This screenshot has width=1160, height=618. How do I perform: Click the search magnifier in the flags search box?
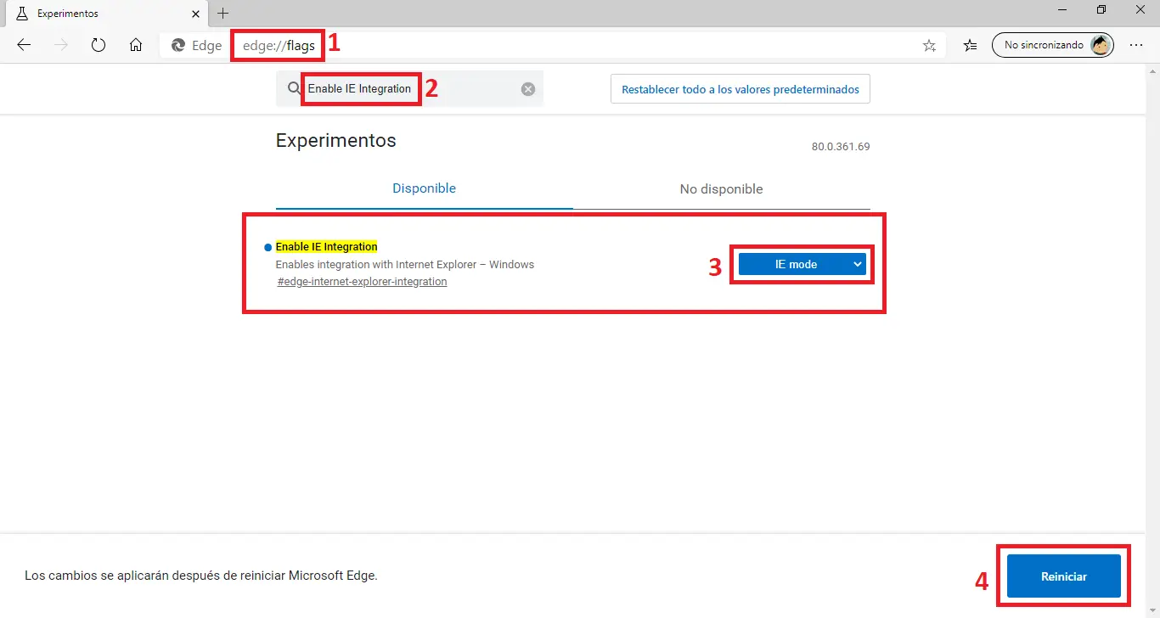(x=293, y=88)
